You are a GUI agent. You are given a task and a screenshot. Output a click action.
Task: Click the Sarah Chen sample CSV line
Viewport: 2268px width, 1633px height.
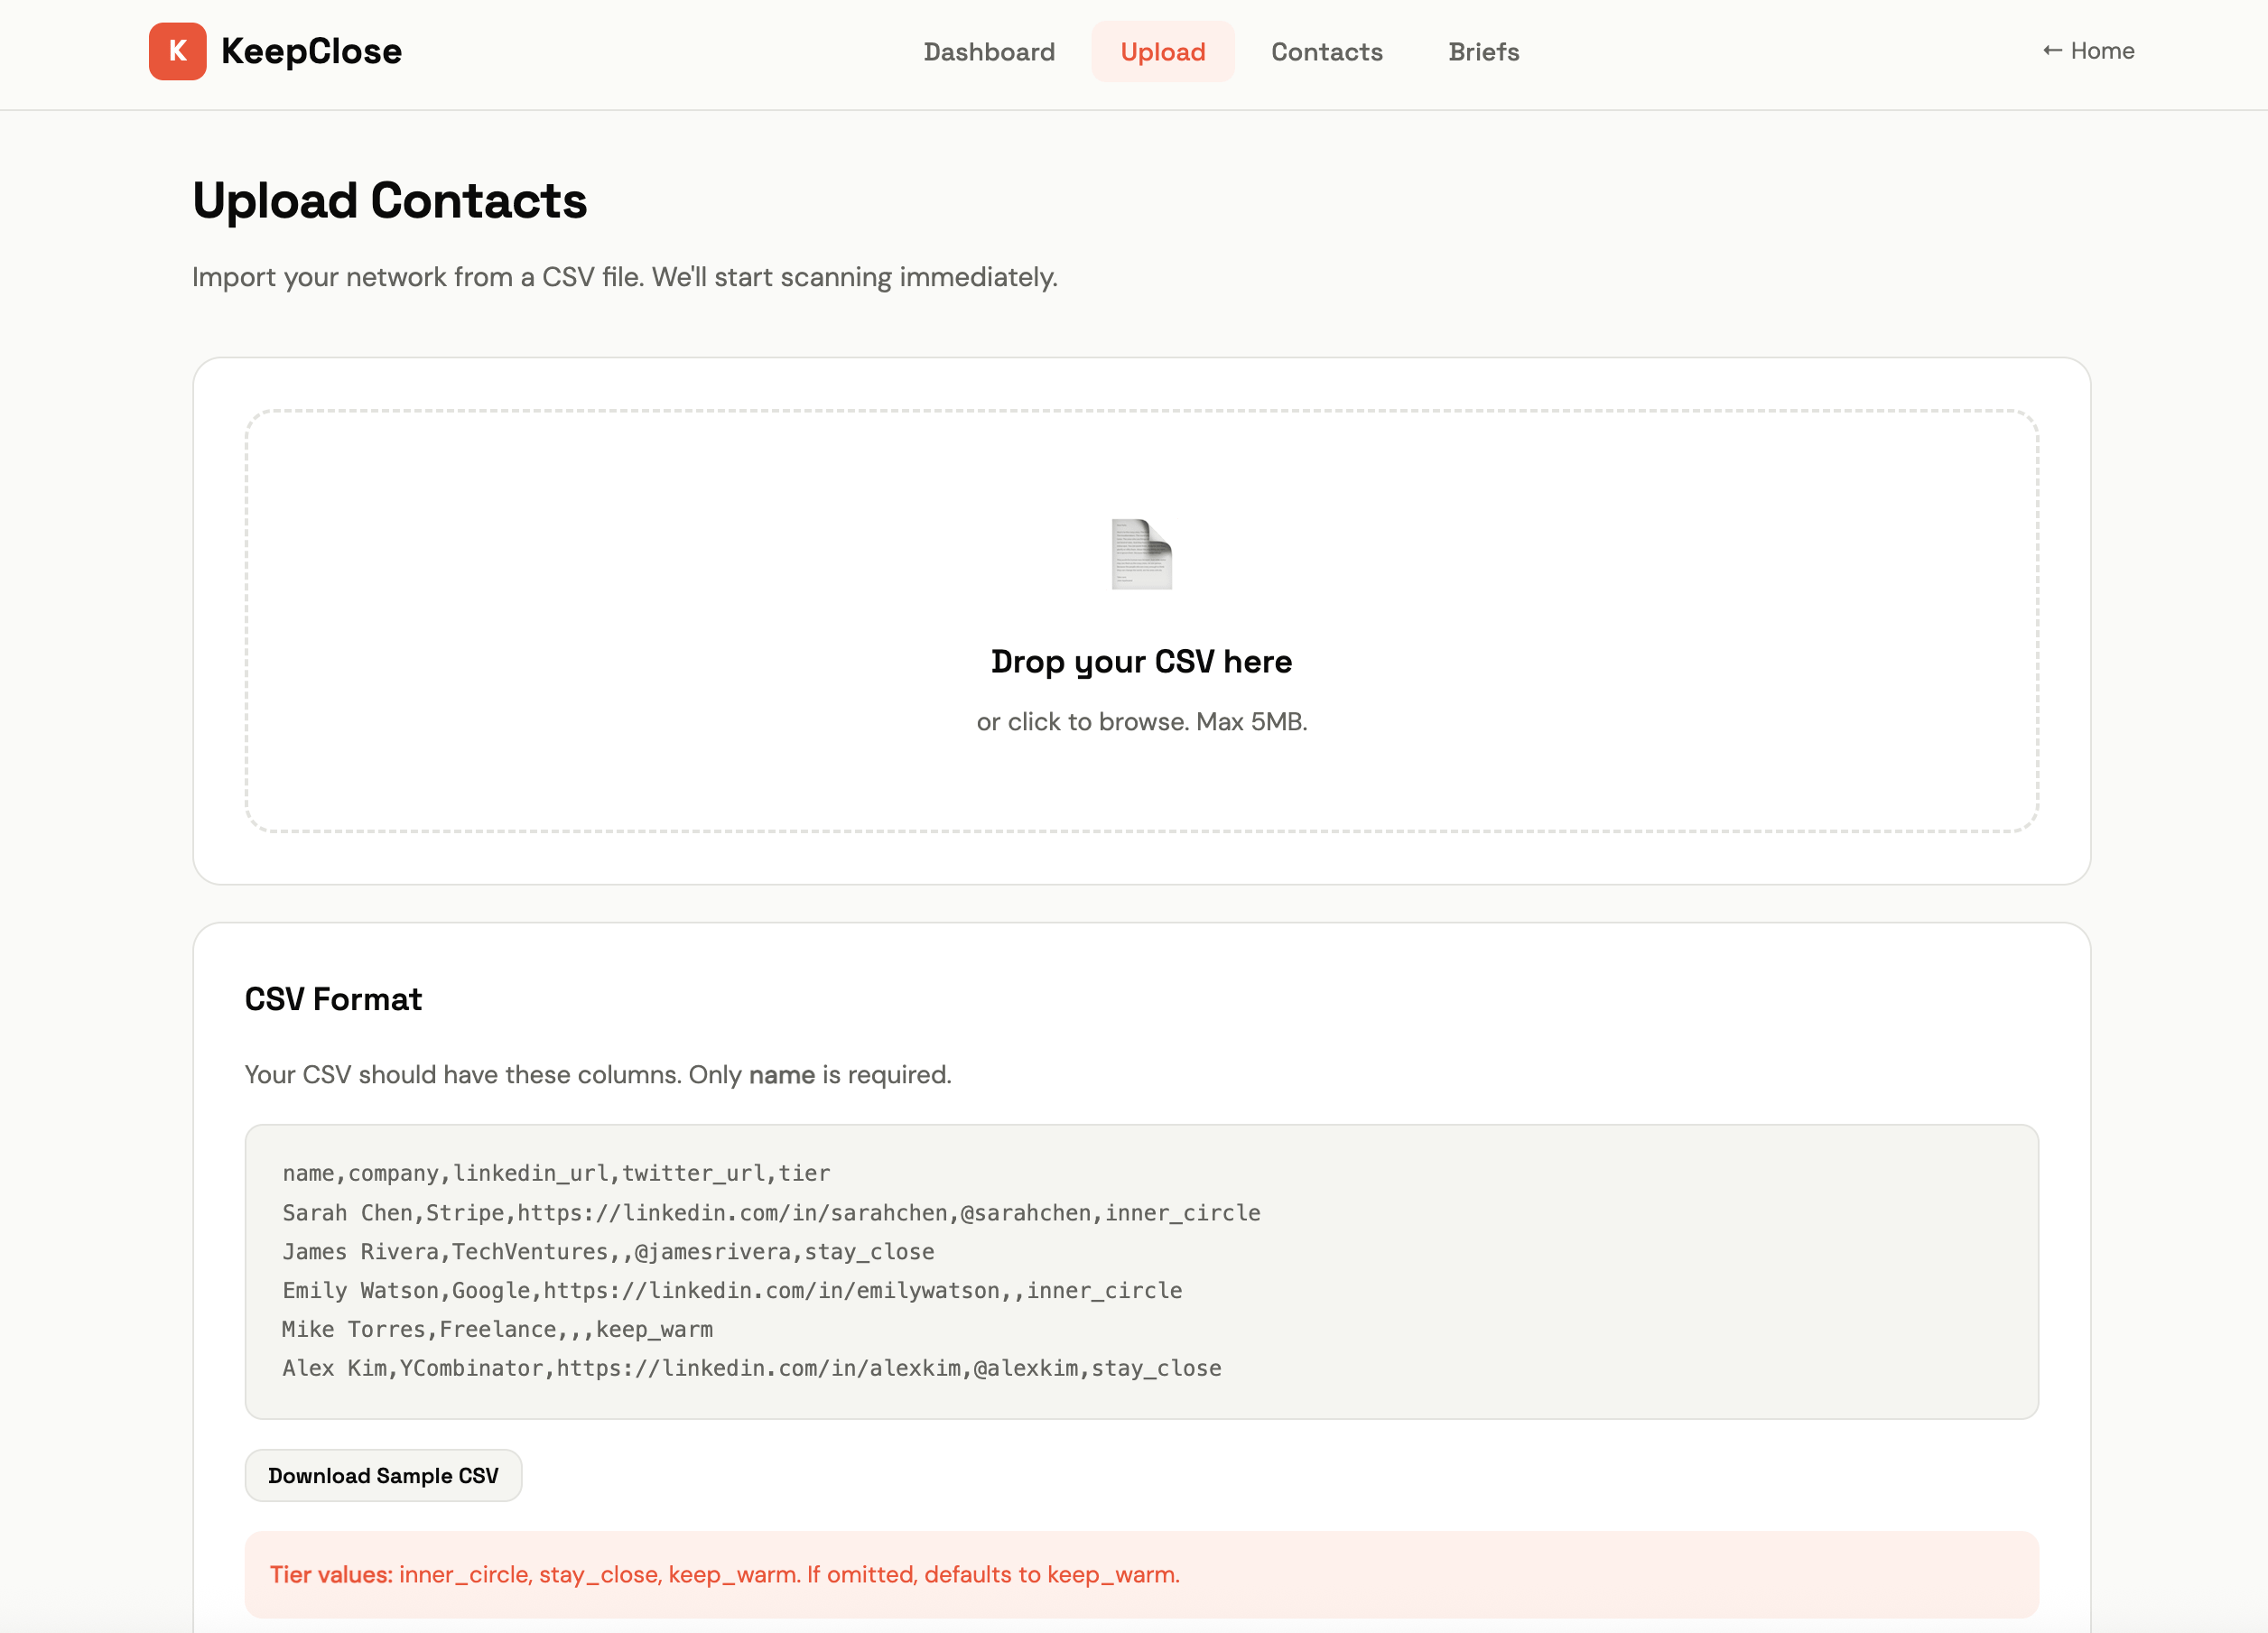[771, 1212]
